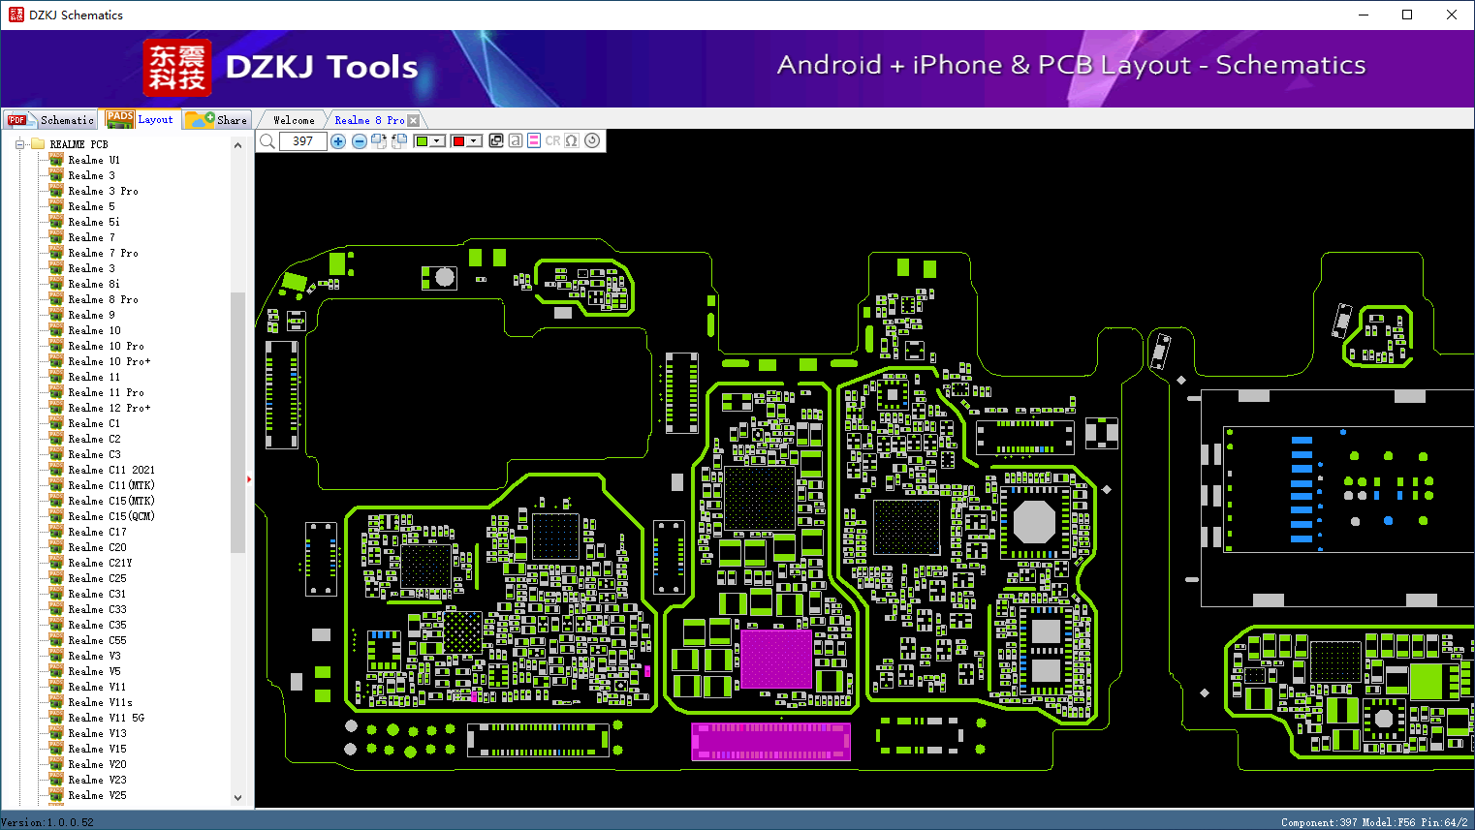Open the red color dropdown arrow

click(474, 141)
